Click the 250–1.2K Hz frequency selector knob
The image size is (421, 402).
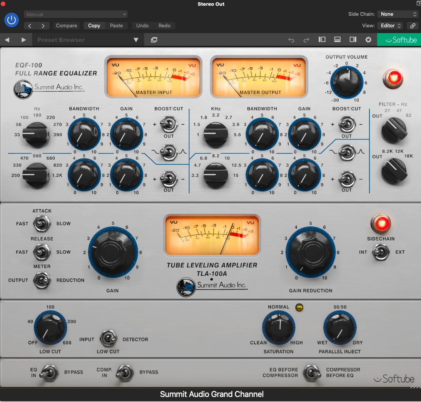[x=36, y=175]
